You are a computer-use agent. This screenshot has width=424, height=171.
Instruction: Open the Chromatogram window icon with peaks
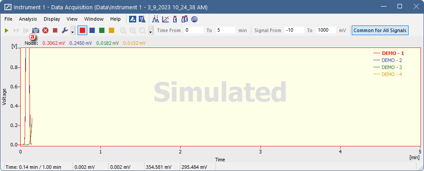[x=156, y=19]
